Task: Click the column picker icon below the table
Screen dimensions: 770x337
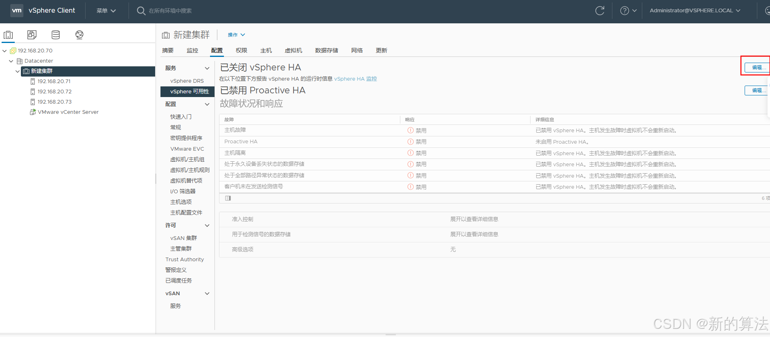Action: click(228, 198)
